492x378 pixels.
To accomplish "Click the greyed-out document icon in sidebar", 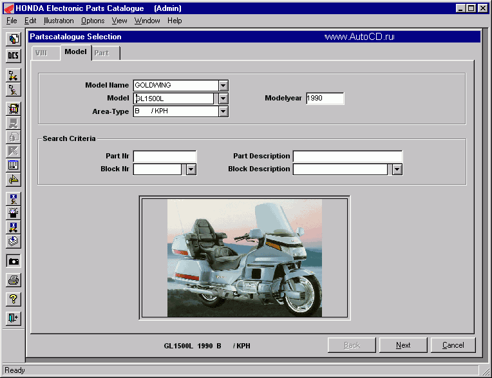I will click(14, 137).
